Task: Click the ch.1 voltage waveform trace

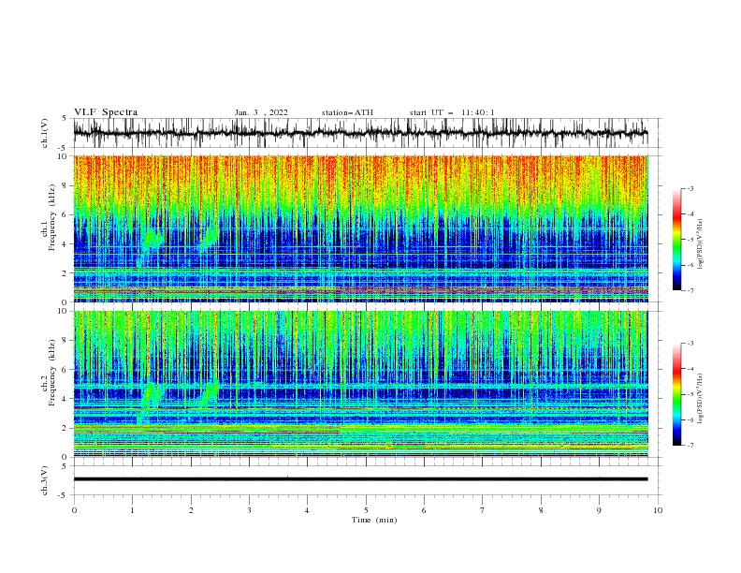Action: [x=360, y=133]
